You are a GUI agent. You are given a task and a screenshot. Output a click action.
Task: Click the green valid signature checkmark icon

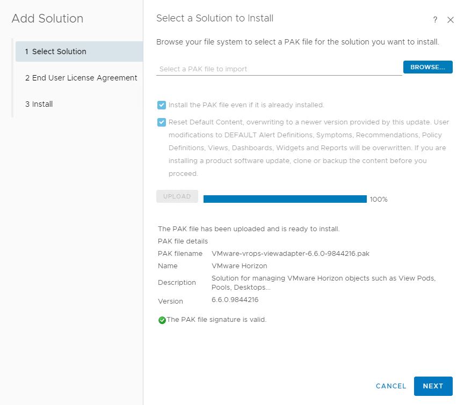click(x=162, y=320)
